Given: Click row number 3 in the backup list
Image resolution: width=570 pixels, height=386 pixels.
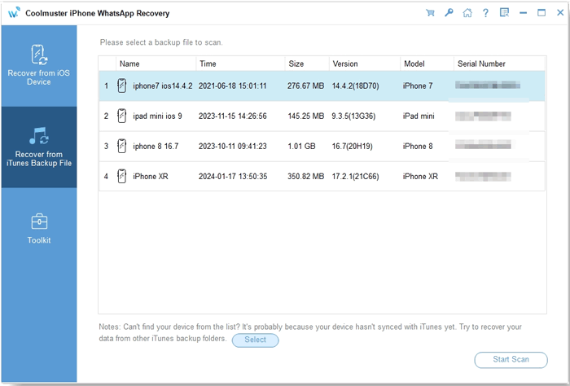Looking at the screenshot, I should (x=106, y=146).
